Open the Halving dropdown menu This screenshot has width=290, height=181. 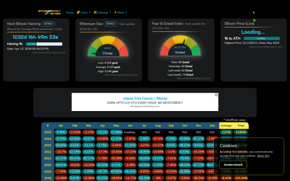tap(102, 13)
